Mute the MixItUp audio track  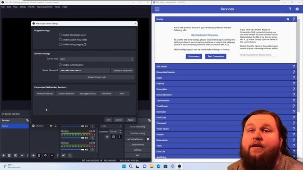click(86, 150)
